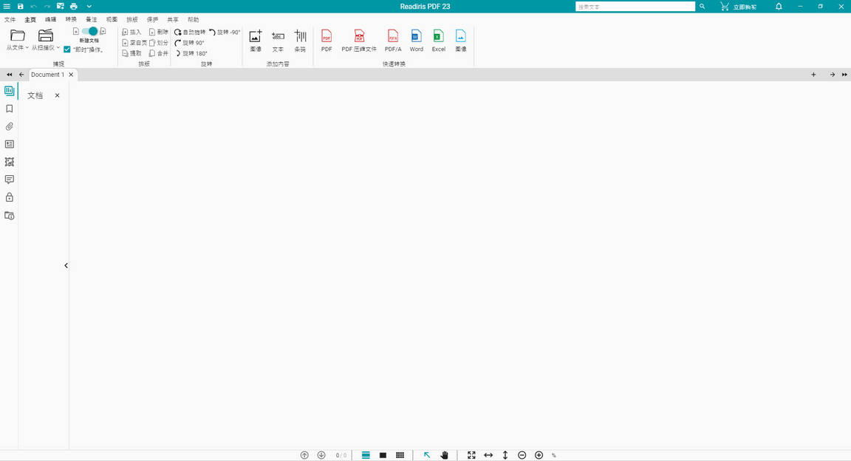Switch to thumbnail grid view
This screenshot has height=461, width=851.
(400, 455)
